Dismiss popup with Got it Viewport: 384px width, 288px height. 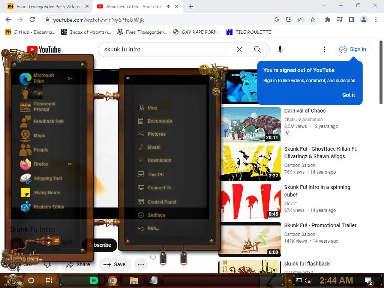pyautogui.click(x=348, y=95)
